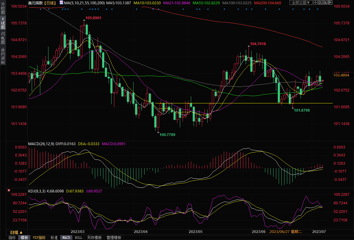
Task: Select the K线图 side tab
Action: [3, 23]
